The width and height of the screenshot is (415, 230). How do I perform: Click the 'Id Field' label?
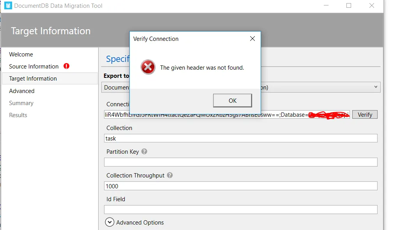coord(116,199)
